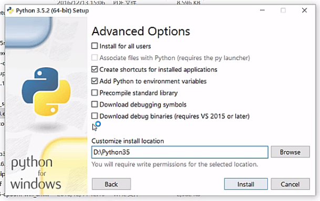The image size is (320, 201).
Task: Click the Customize install location label
Action: point(128,141)
